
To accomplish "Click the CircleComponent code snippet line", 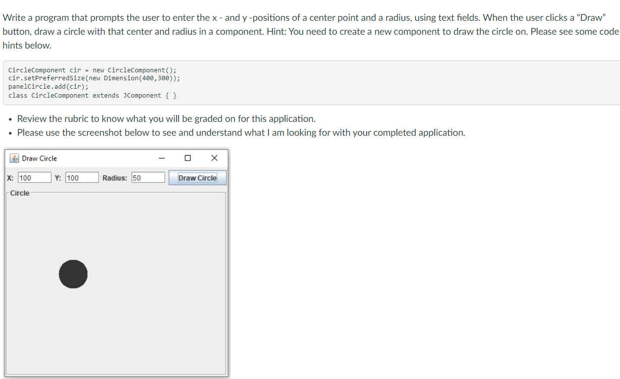I will click(x=92, y=70).
